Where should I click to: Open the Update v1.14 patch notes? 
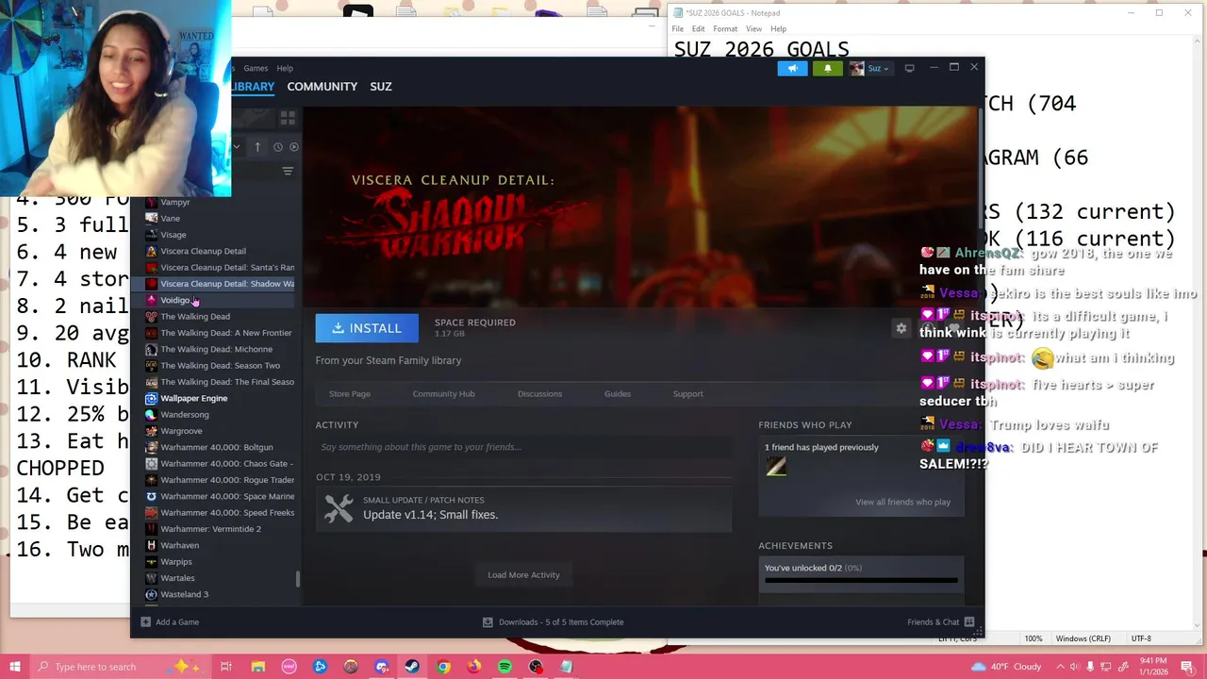click(523, 508)
